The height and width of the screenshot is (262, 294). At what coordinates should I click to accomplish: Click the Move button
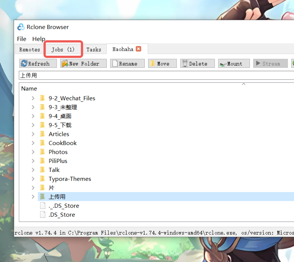coord(162,63)
